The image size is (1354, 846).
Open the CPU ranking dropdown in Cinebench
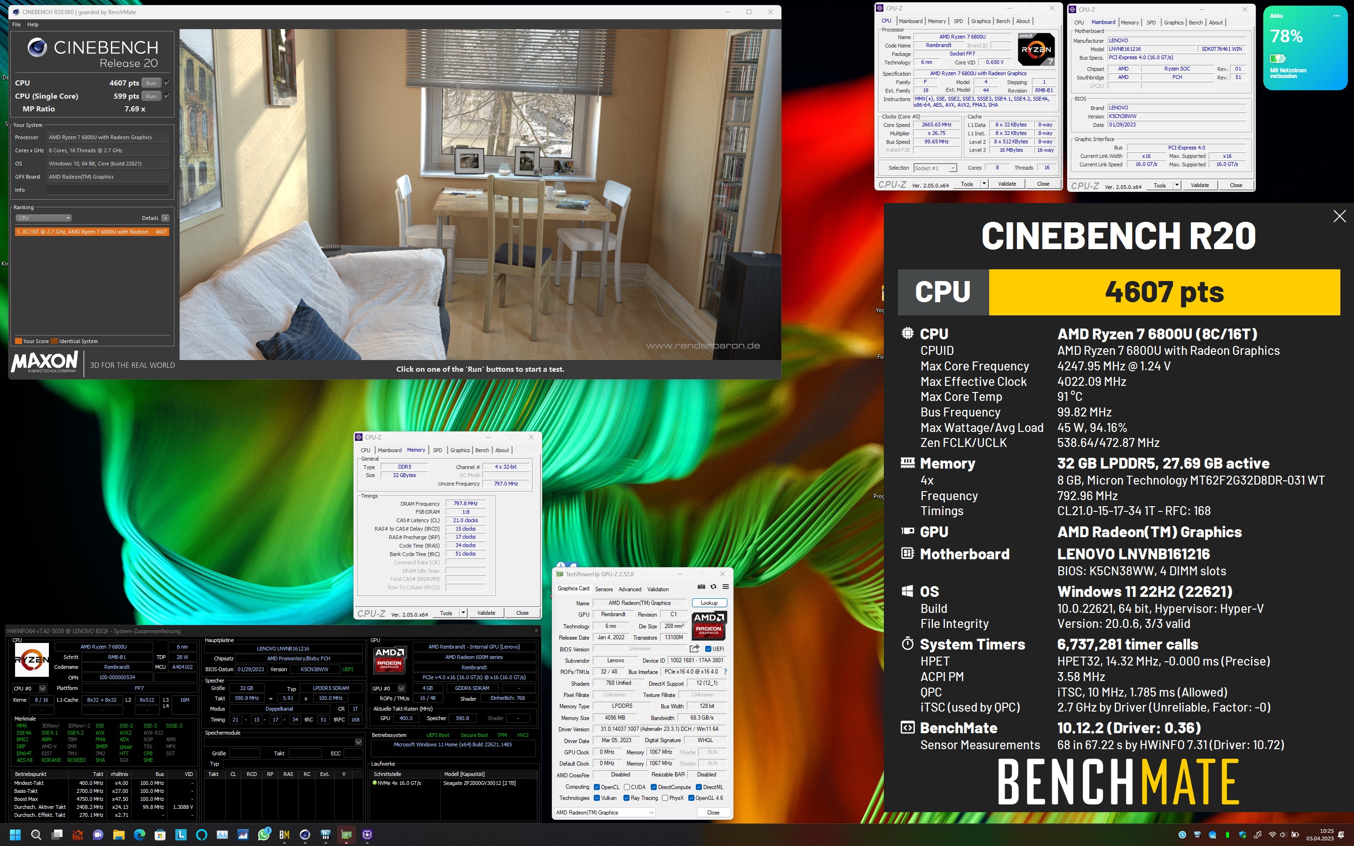[43, 218]
